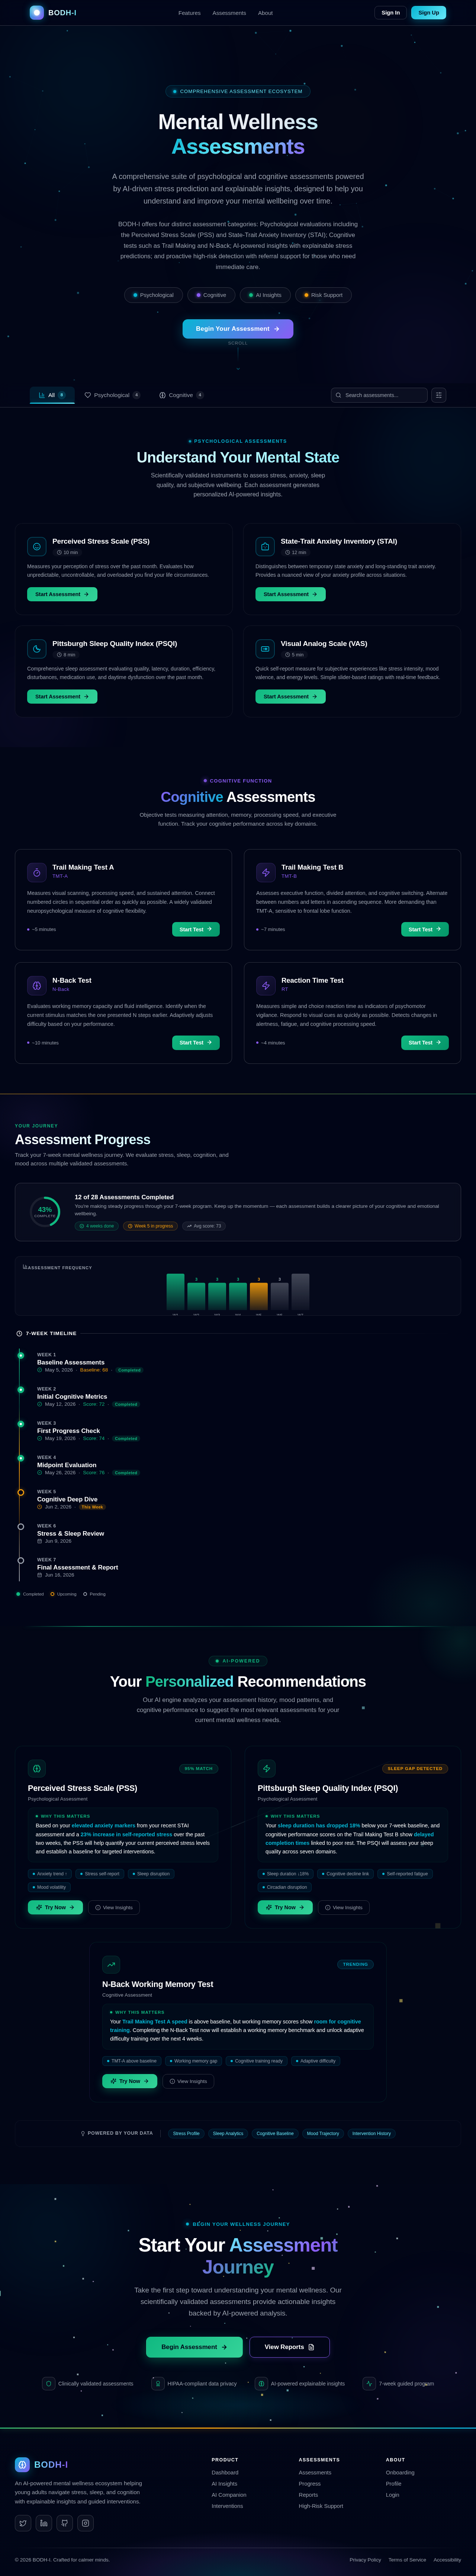The height and width of the screenshot is (2576, 476).
Task: Switch to the Cognitive filter tab
Action: point(181,395)
